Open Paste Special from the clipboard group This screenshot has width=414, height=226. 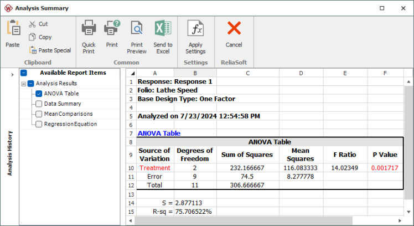[x=33, y=50]
